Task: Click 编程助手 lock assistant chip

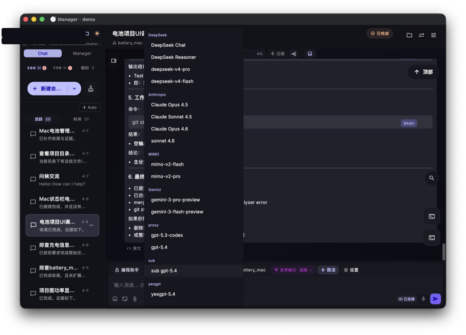Action: [127, 270]
